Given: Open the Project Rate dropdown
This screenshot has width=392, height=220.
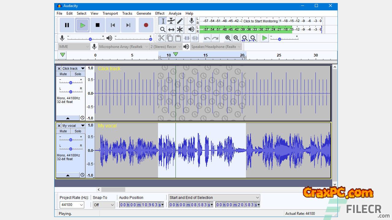Looking at the screenshot, I should point(72,205).
